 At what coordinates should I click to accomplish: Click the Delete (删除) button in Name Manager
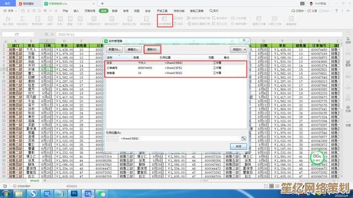(x=152, y=50)
